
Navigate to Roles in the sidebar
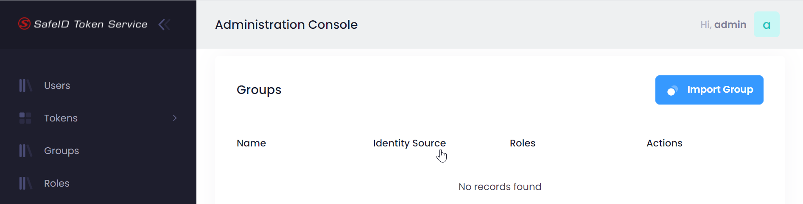coord(57,183)
